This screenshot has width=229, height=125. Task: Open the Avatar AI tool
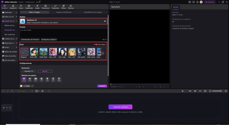[13, 7]
